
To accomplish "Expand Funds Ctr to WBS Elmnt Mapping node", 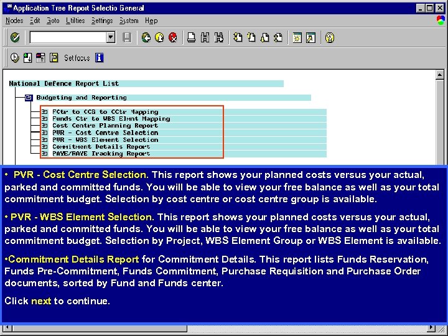I will click(x=45, y=119).
